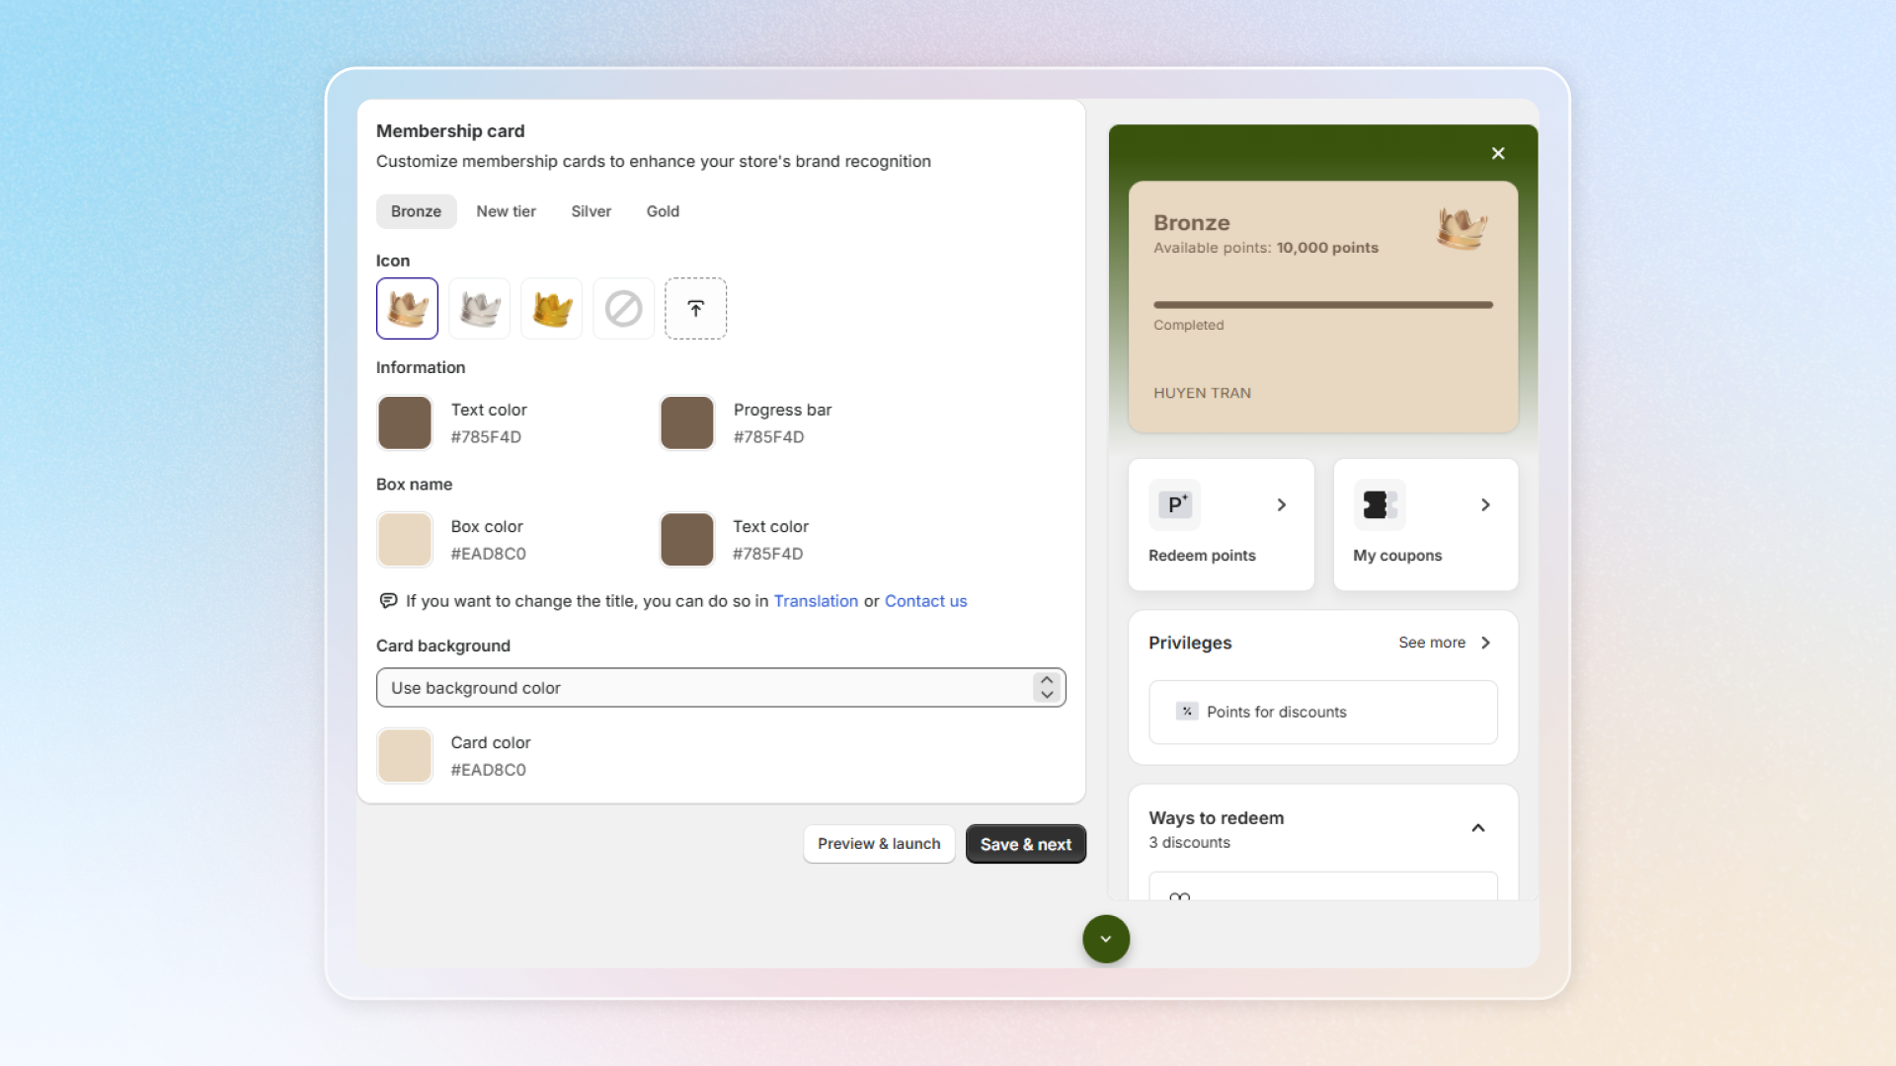Switch to the Silver tier tab
Screen dimensions: 1896x1066
click(x=591, y=211)
